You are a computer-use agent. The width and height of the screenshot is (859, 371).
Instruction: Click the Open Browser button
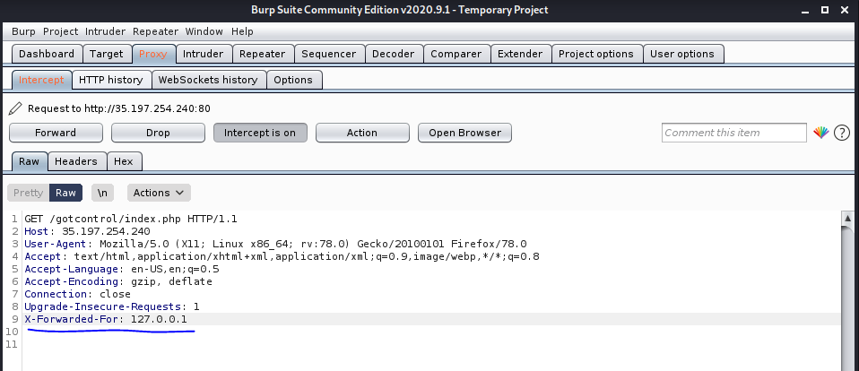464,133
